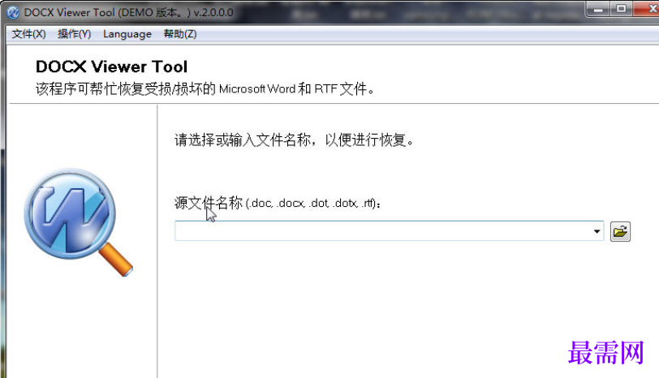This screenshot has height=378, width=659.
Task: Click the magnifier W logo image
Action: [78, 222]
